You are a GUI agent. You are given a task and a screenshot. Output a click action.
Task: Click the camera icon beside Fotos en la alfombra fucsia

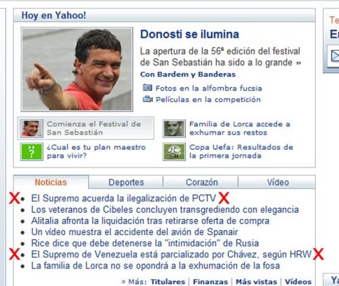click(147, 87)
